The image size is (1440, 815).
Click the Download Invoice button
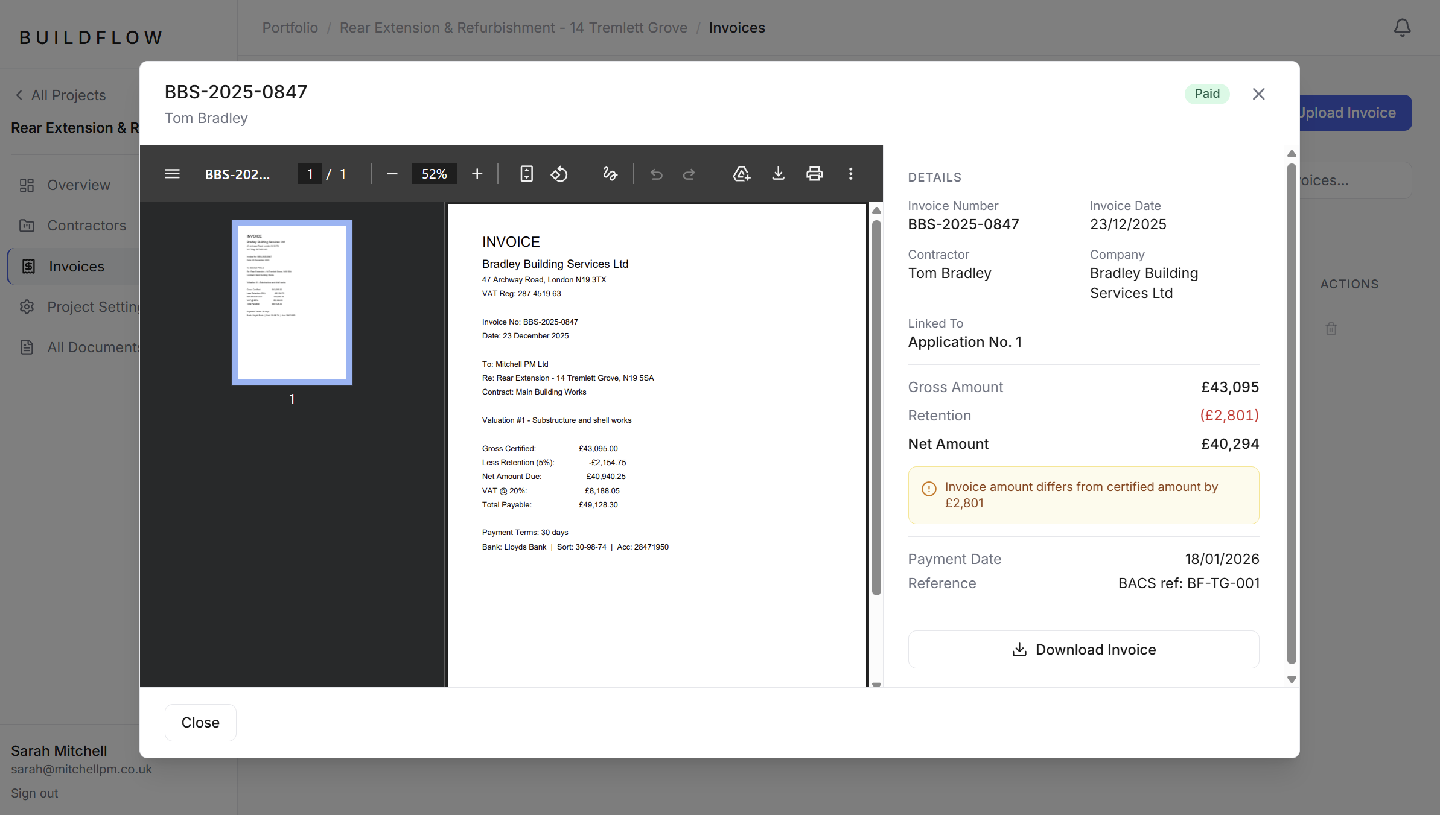click(1083, 649)
